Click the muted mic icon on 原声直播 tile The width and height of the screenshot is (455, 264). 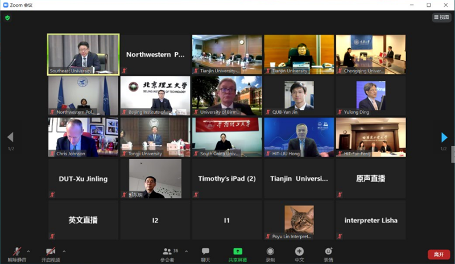pos(340,195)
